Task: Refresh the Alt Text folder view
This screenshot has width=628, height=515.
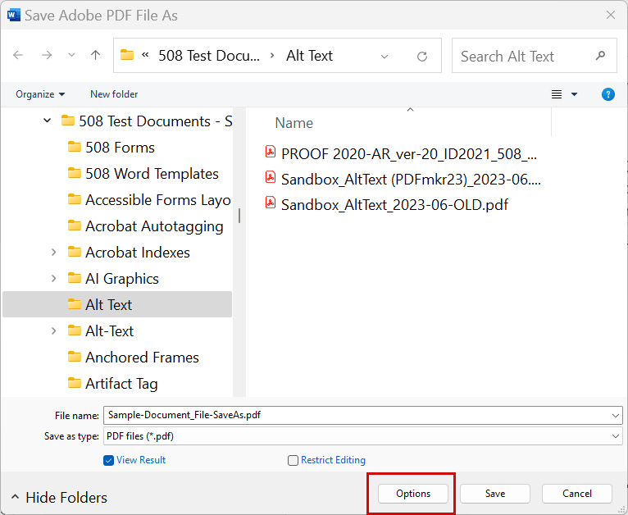Action: click(x=422, y=56)
